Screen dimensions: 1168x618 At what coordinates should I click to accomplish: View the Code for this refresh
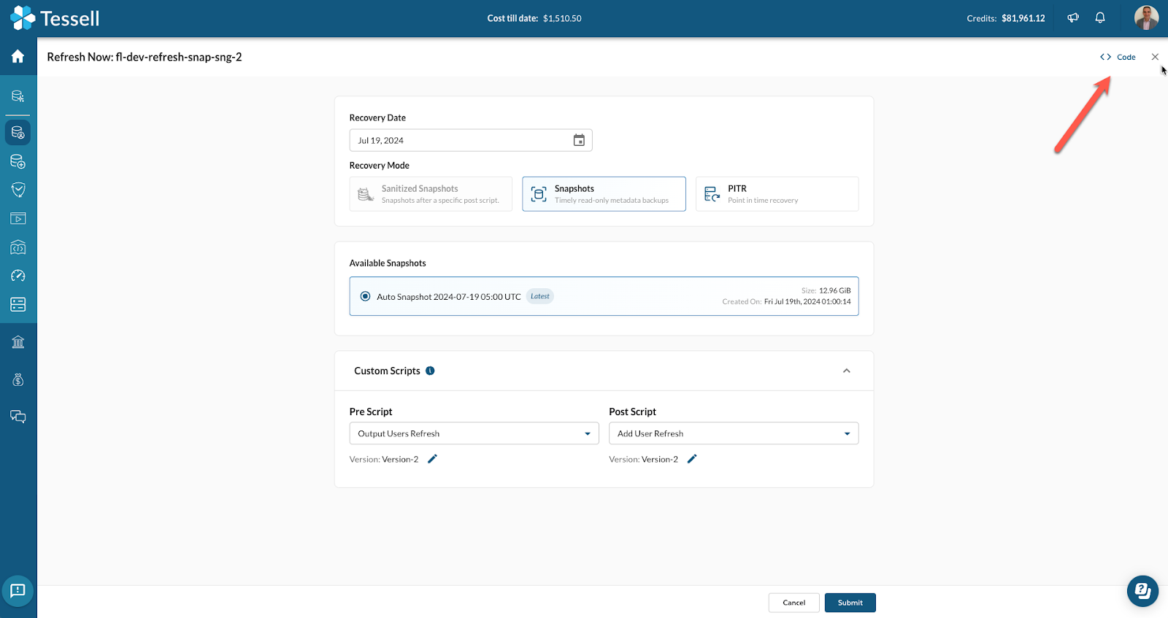1118,57
